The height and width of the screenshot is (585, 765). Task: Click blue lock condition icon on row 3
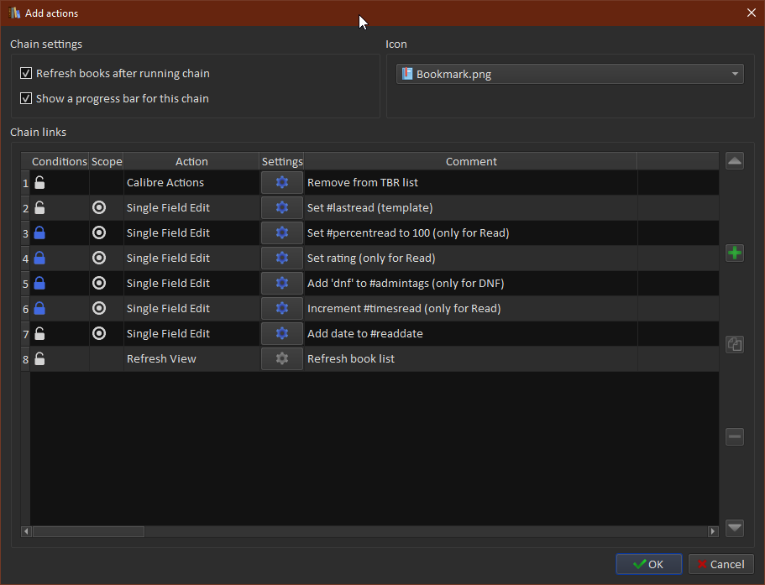[39, 232]
